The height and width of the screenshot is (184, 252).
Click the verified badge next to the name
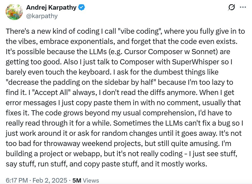coord(81,8)
